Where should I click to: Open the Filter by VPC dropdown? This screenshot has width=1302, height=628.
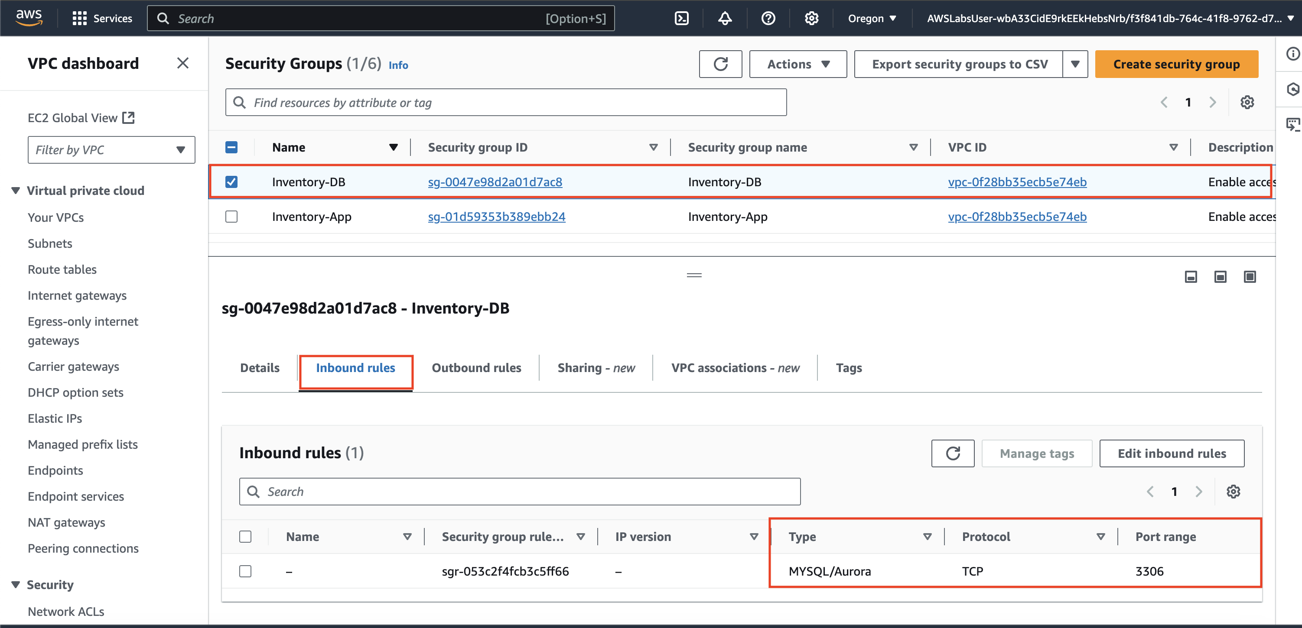111,150
